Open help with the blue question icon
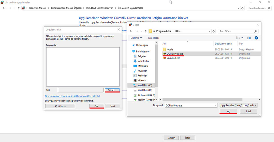This screenshot has height=142, width=274. click(256, 38)
